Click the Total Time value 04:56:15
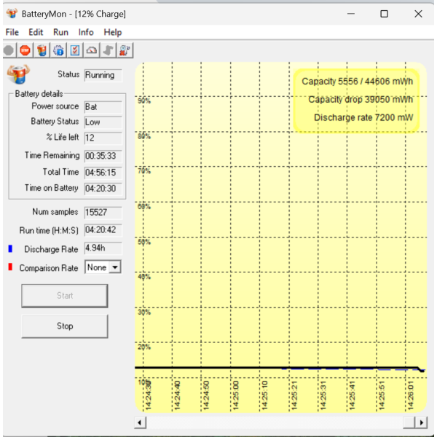This screenshot has height=437, width=437. point(103,173)
